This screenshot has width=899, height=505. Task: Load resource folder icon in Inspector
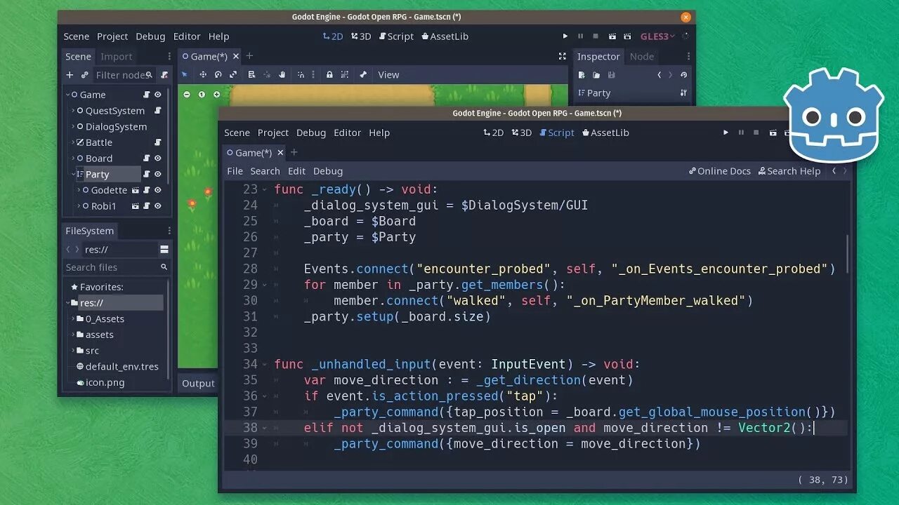click(596, 75)
